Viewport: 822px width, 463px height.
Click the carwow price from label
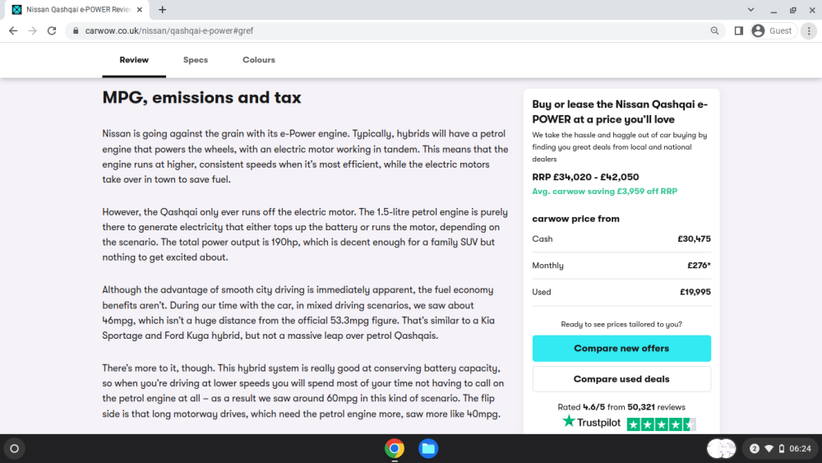coord(575,219)
